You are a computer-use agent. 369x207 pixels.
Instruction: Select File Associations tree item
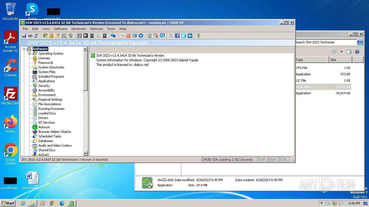(50, 104)
